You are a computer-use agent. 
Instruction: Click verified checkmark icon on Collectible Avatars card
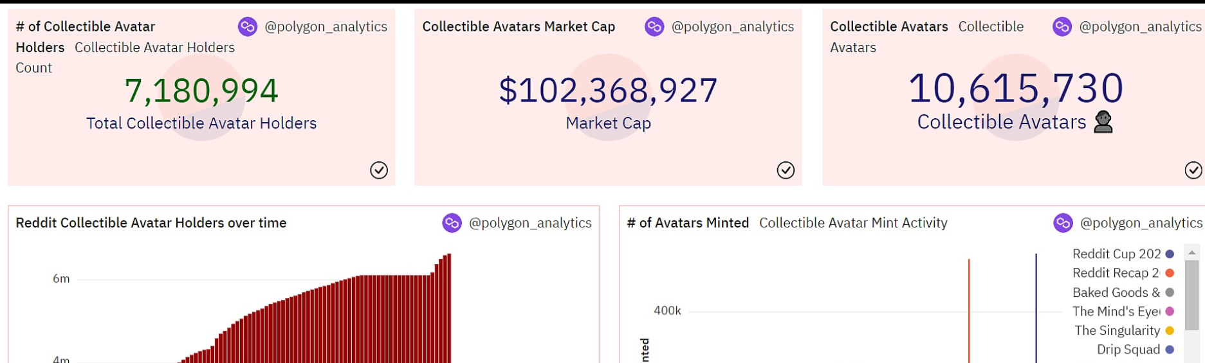[1193, 170]
